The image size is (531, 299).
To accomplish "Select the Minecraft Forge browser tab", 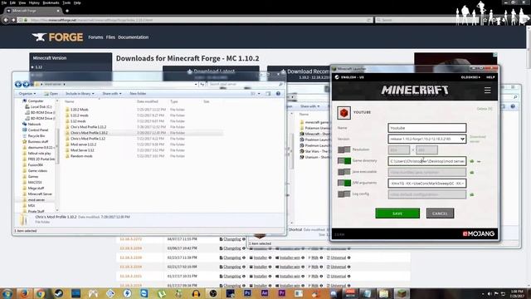I will (33, 11).
